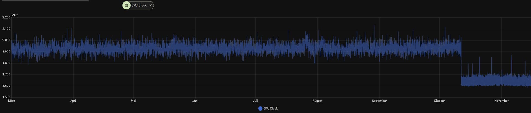
Task: Click the 1.700 y-axis value
Action: coord(6,75)
